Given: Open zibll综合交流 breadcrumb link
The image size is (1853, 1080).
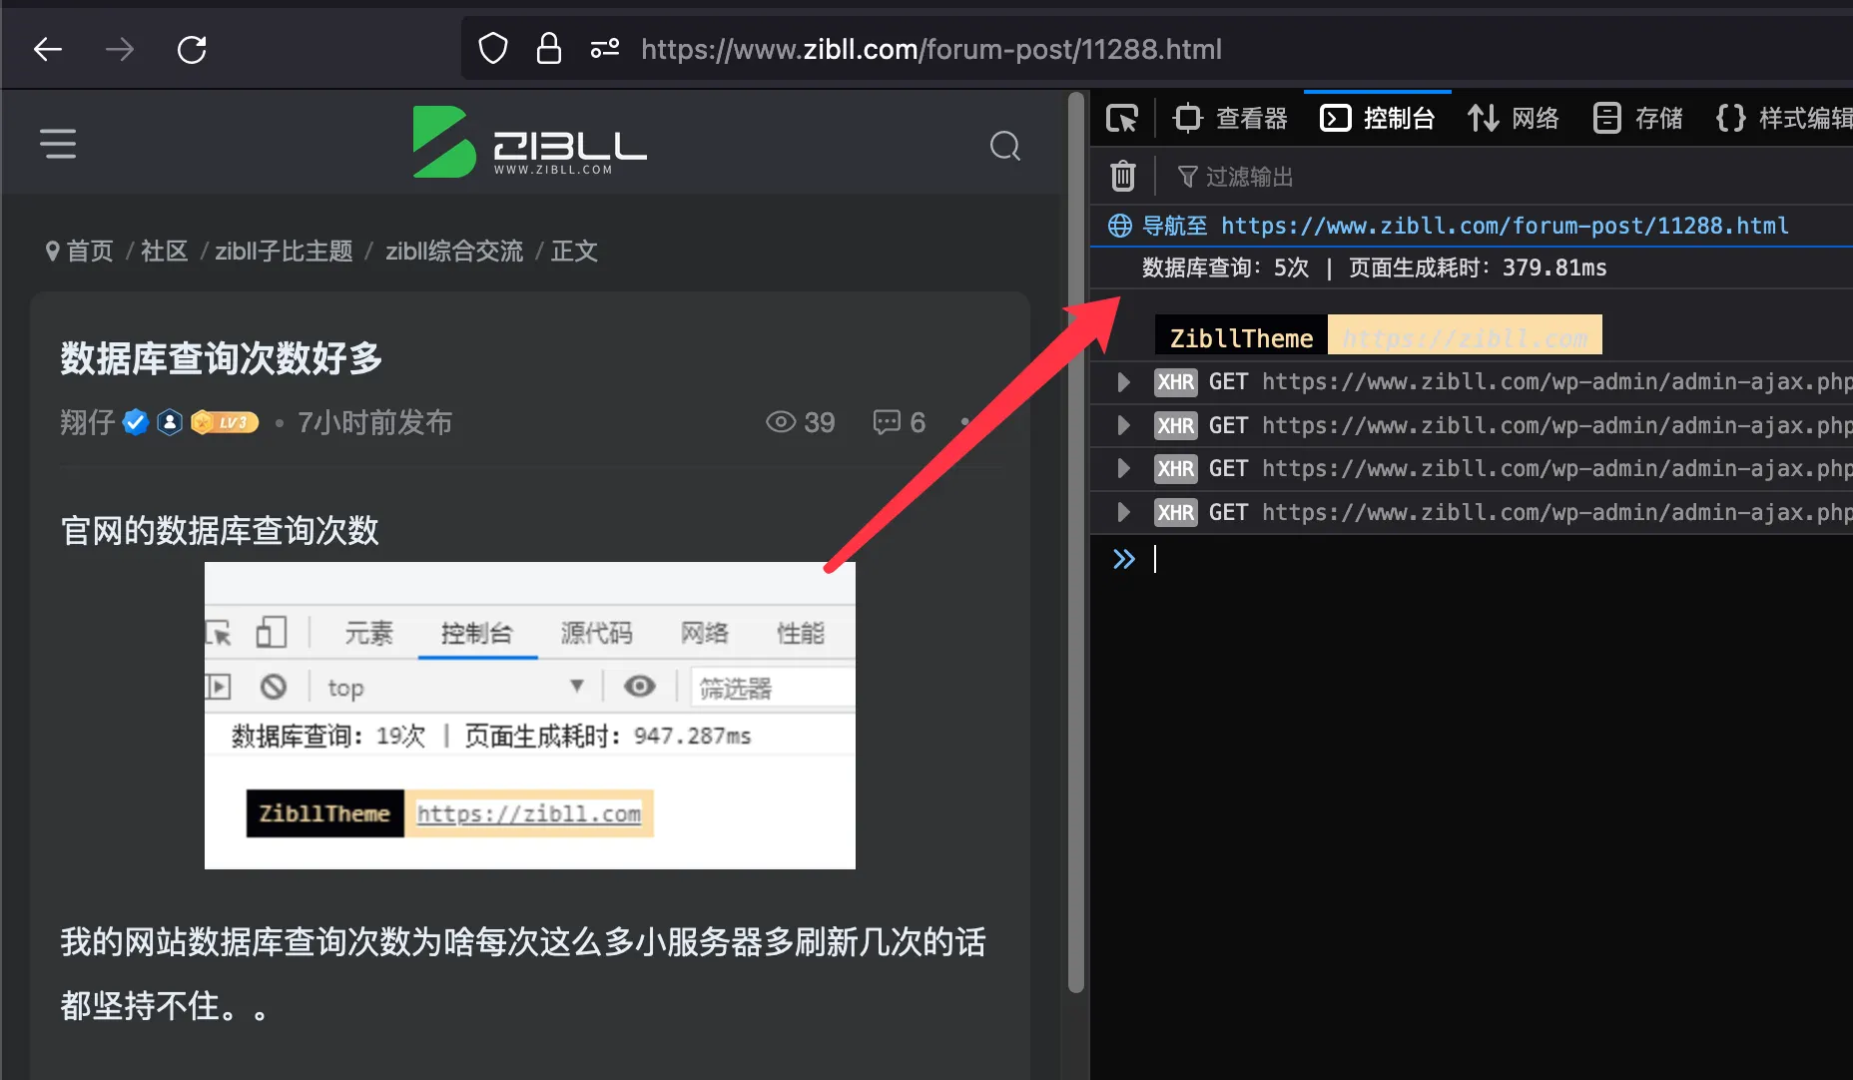Looking at the screenshot, I should 454,251.
